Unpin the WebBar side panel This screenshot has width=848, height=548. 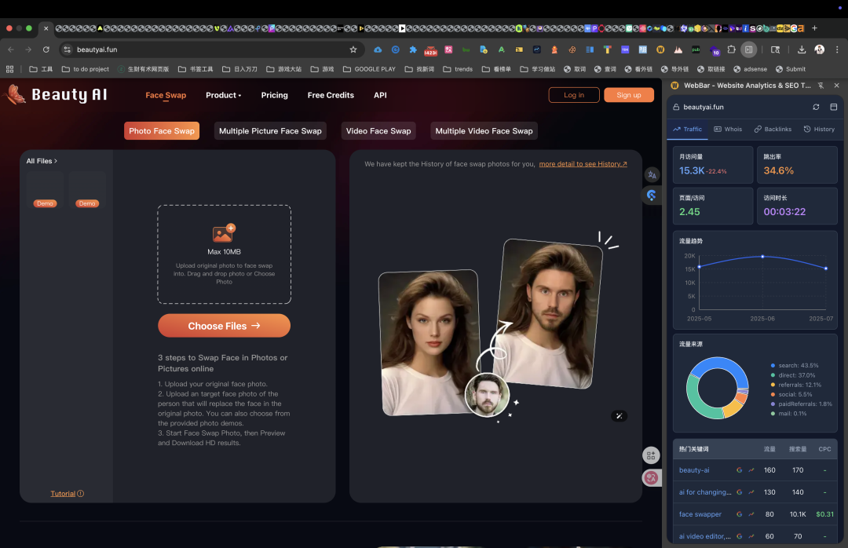point(821,86)
